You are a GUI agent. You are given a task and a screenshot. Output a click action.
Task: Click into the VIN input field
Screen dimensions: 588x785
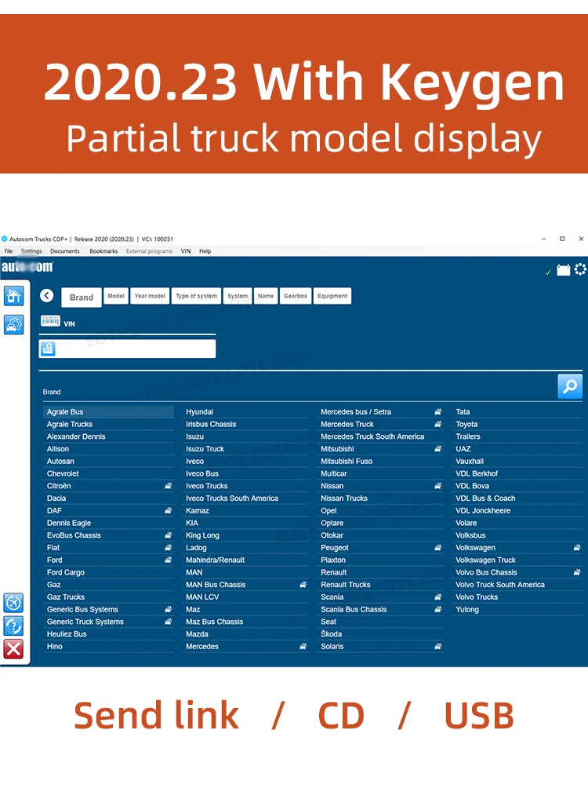tap(128, 349)
